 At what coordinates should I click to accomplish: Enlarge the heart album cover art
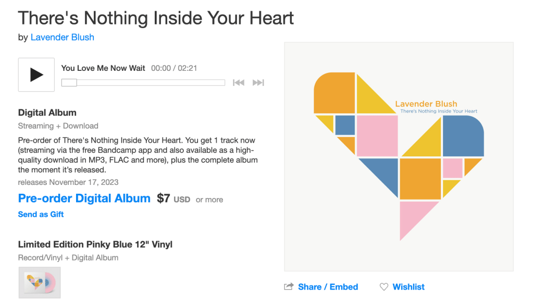tap(399, 157)
